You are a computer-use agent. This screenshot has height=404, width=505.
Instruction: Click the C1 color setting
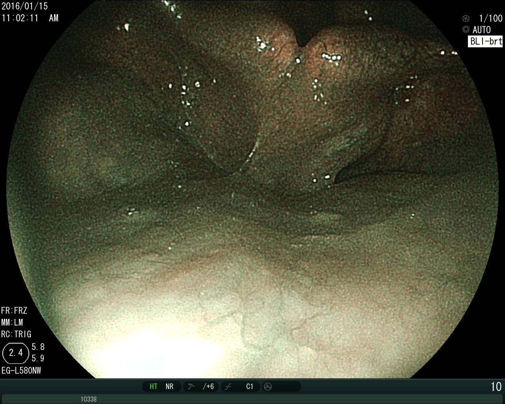(250, 387)
